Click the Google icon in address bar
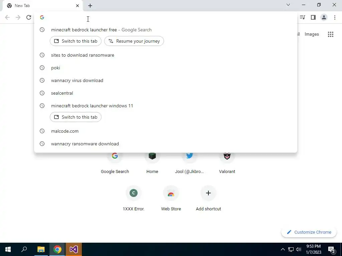Screen dimensions: 342x256 coord(42,17)
